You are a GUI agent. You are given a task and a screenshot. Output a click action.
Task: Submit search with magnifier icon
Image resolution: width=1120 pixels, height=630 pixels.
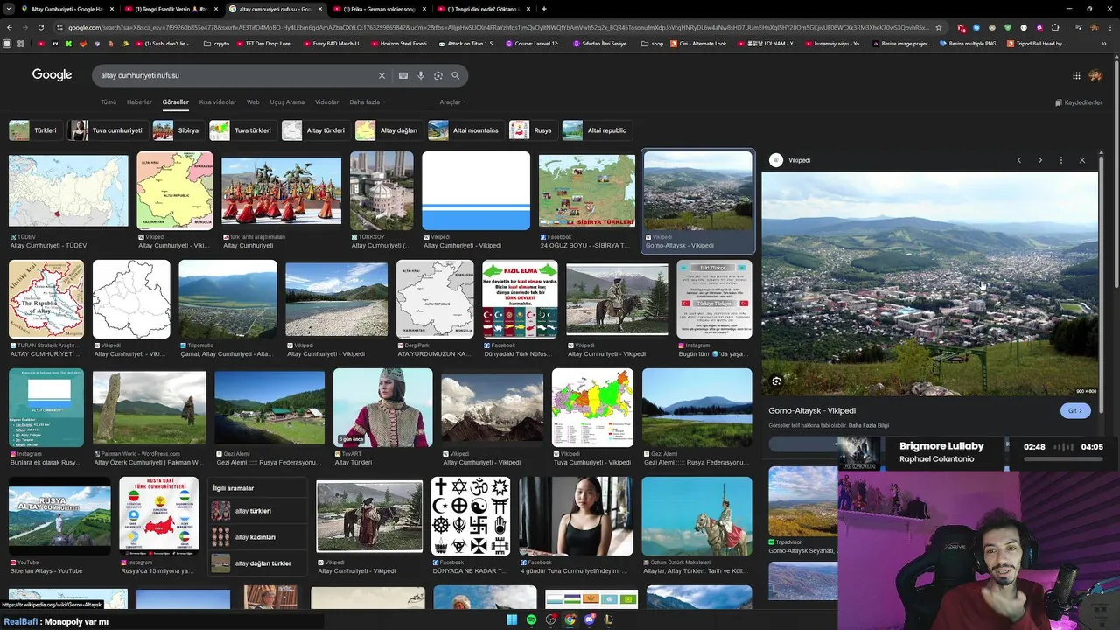[456, 75]
